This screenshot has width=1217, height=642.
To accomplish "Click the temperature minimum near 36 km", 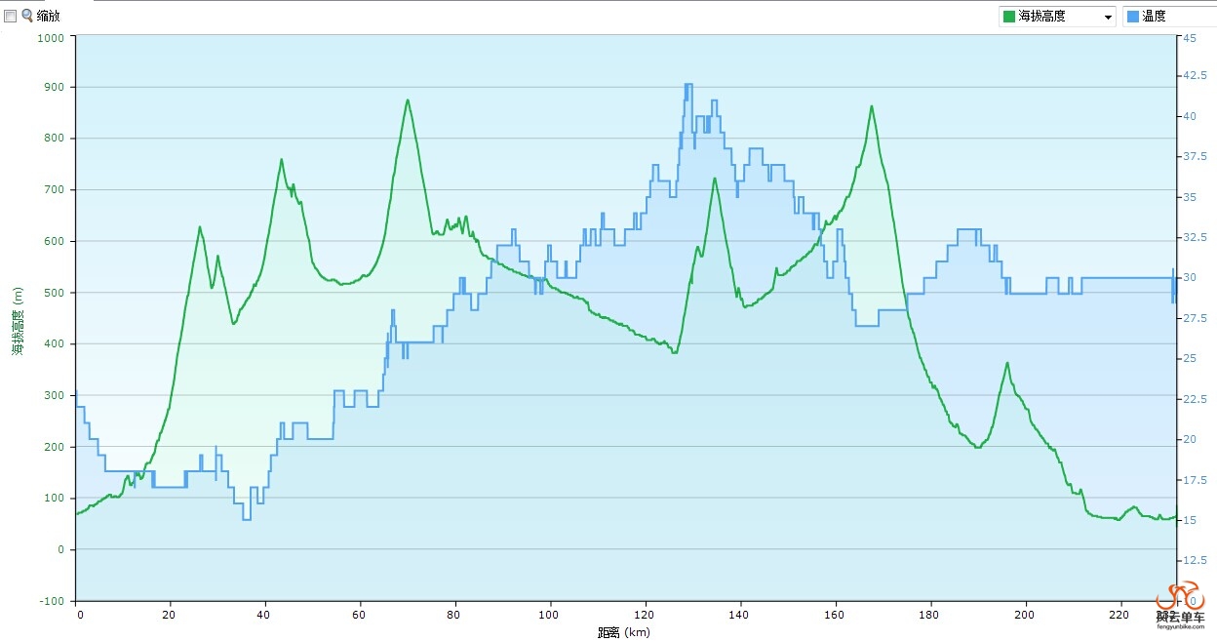I will (x=247, y=519).
